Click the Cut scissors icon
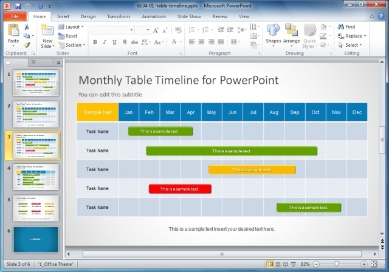 27,27
